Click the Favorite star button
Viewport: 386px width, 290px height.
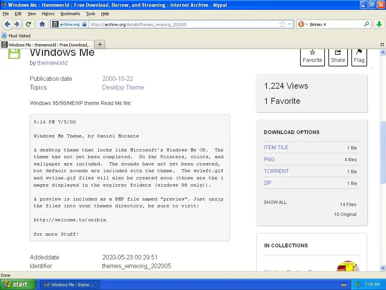click(x=312, y=57)
